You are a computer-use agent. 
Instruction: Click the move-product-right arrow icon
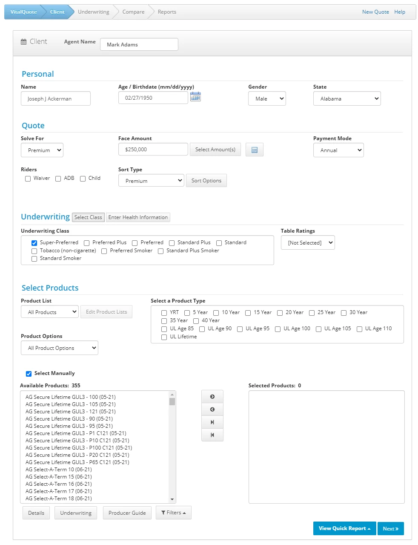coord(212,396)
